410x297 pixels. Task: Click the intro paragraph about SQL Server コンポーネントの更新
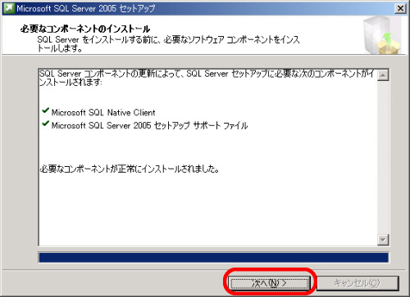207,78
